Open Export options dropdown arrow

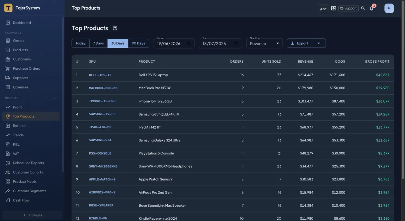pos(319,43)
